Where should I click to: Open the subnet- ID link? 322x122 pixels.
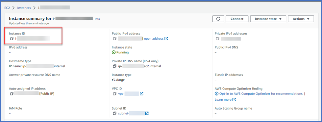point(132,113)
